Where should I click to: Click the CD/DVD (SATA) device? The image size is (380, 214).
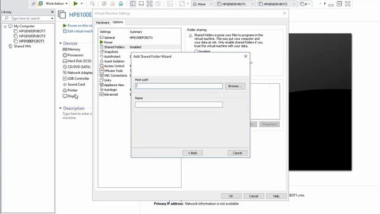[77, 67]
